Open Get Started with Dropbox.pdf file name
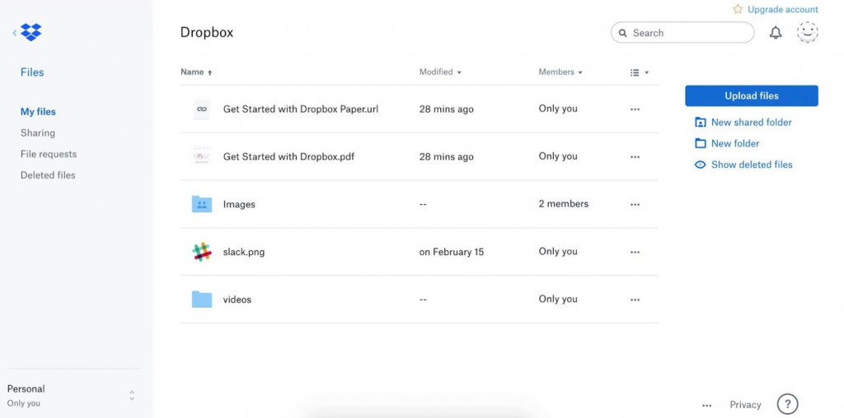 (x=289, y=157)
